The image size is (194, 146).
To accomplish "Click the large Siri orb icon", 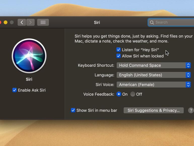I will click(x=29, y=56).
